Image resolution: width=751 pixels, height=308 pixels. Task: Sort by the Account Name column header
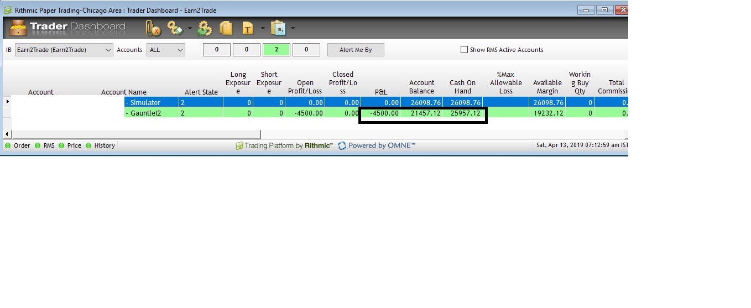click(x=124, y=92)
